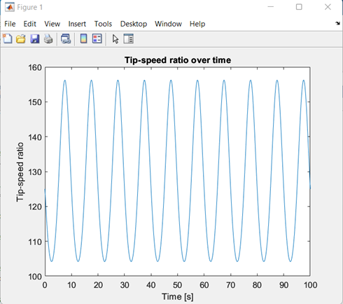This screenshot has width=343, height=304.
Task: Open a file with folder icon
Action: 21,39
